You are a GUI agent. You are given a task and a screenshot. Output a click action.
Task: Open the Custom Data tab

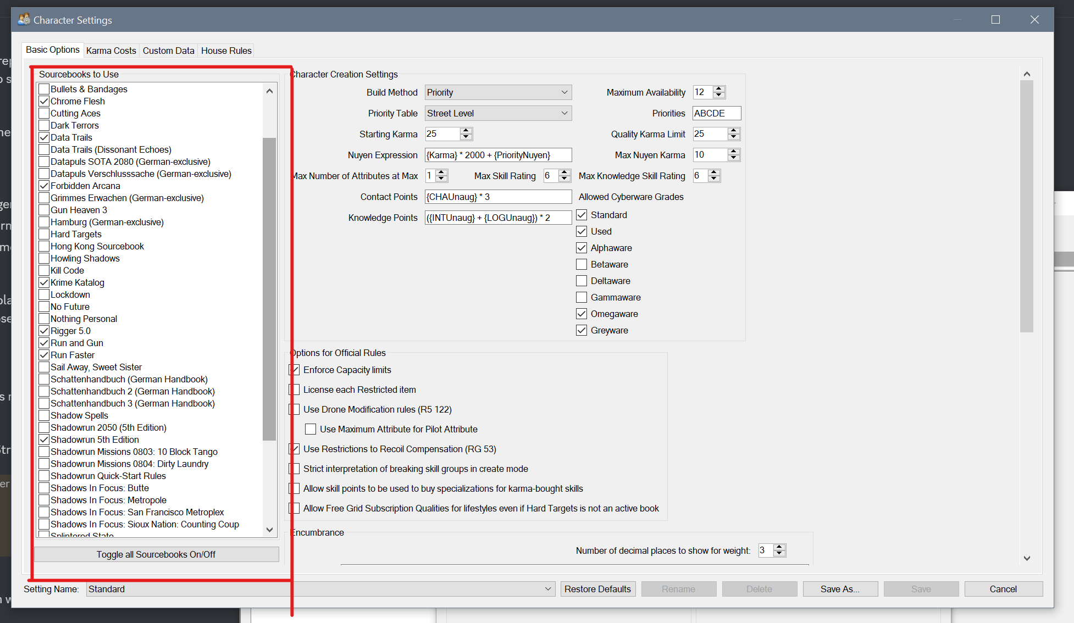tap(169, 51)
